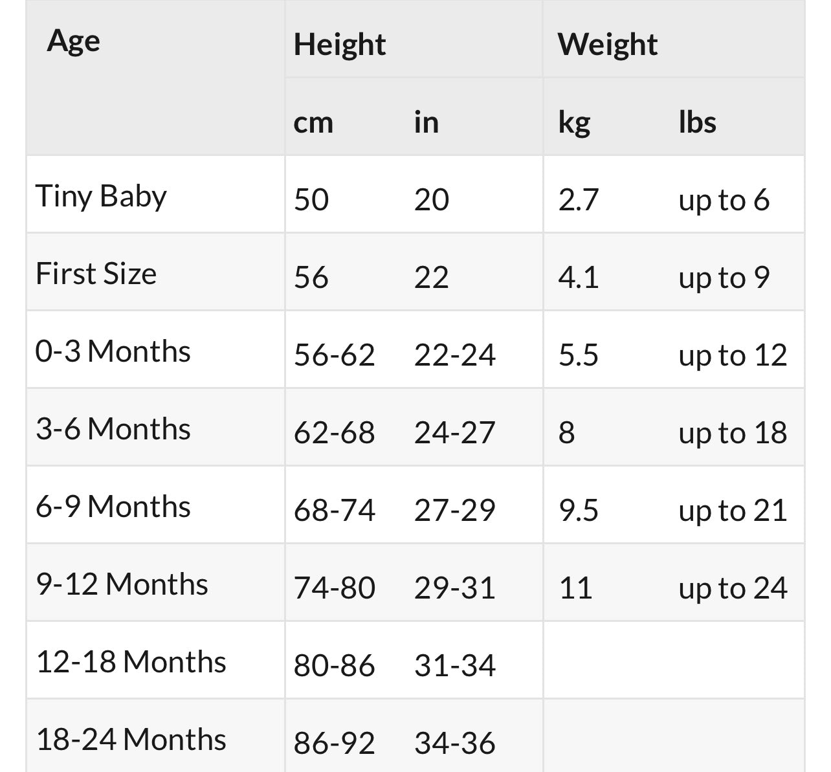Click the Age column header
Screen dimensions: 831x772
pyautogui.click(x=73, y=41)
